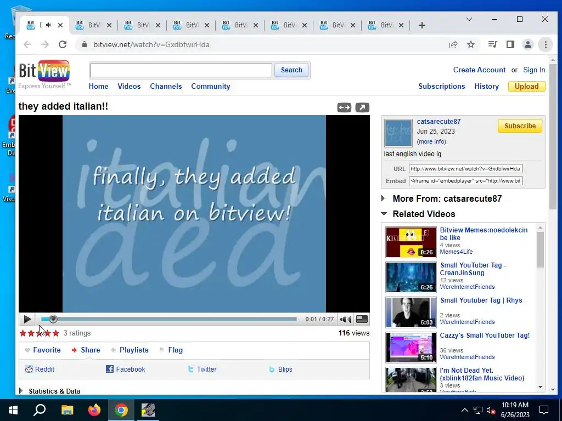Focus the BitView search input field
This screenshot has height=421, width=562.
(181, 70)
